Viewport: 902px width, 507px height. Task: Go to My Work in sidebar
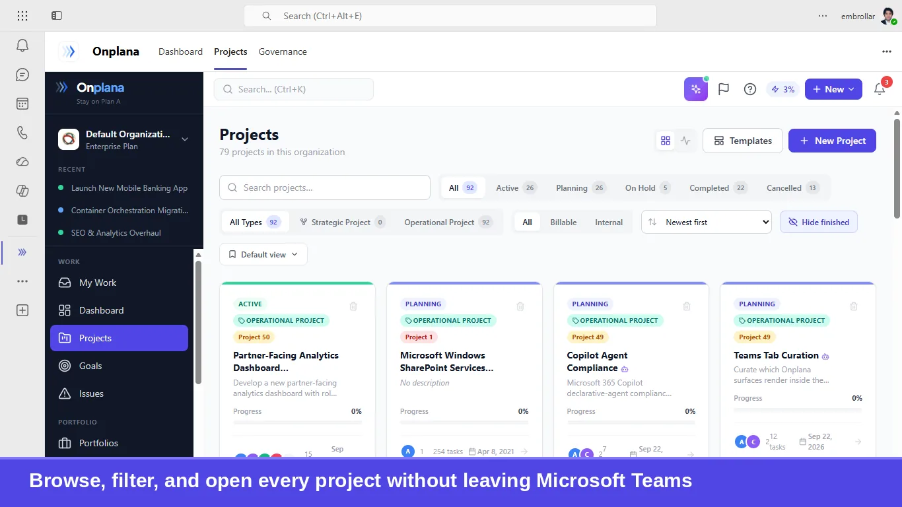pyautogui.click(x=119, y=283)
